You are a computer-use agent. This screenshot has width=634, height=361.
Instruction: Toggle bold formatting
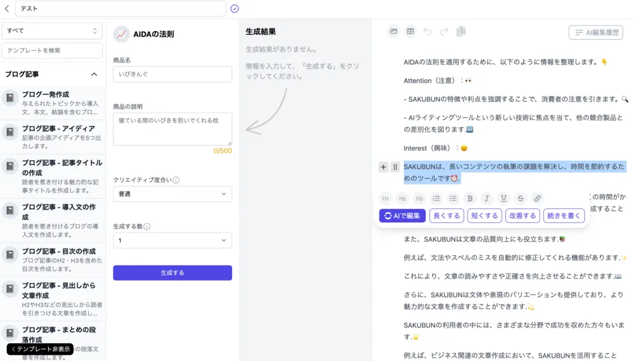(x=470, y=198)
